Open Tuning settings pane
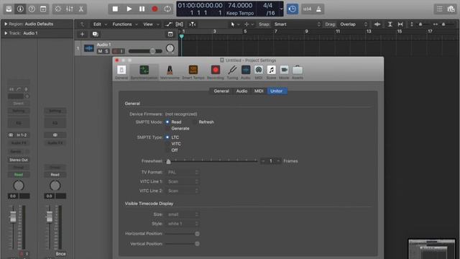 click(232, 72)
